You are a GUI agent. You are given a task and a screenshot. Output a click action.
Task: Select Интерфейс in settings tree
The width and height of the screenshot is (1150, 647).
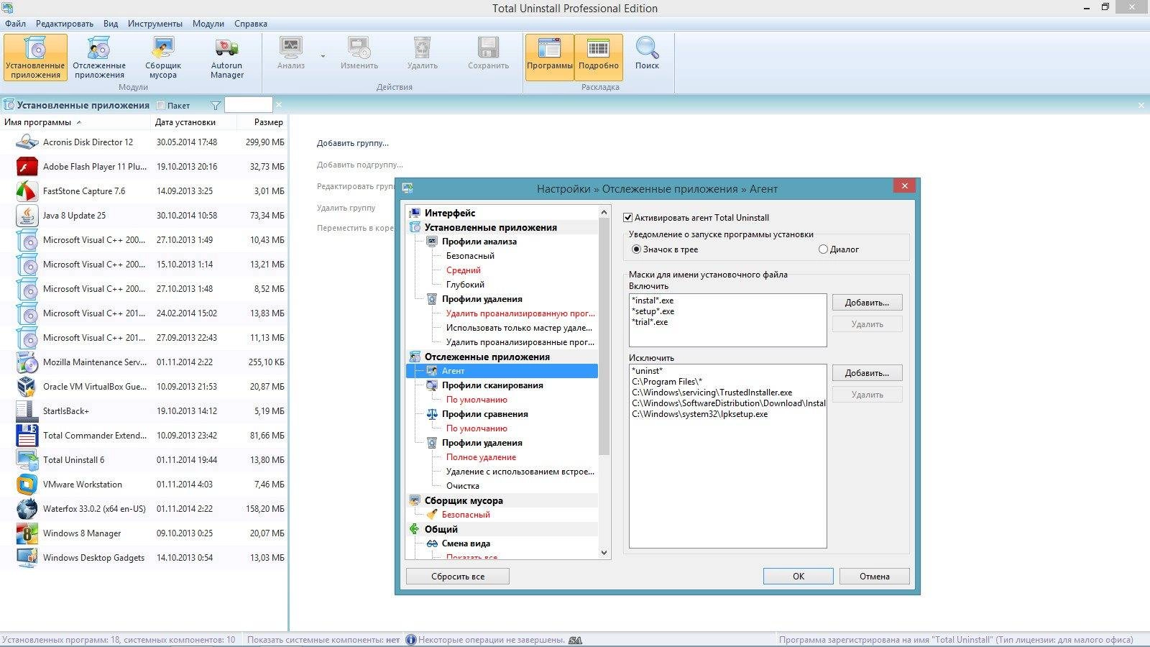pos(450,213)
